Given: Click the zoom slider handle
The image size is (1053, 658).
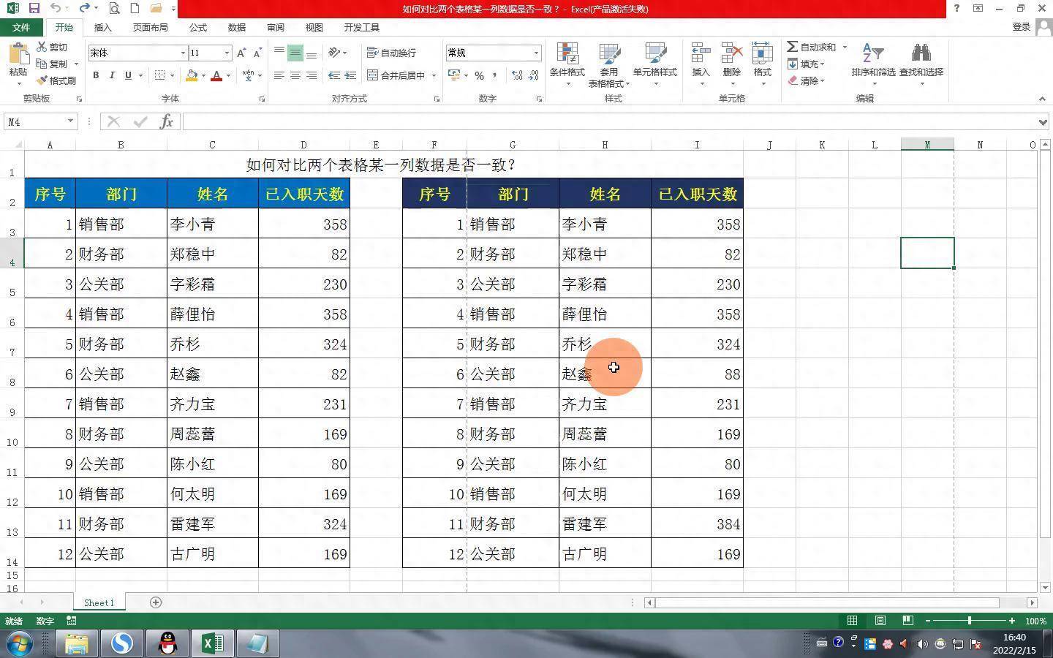Looking at the screenshot, I should click(970, 621).
